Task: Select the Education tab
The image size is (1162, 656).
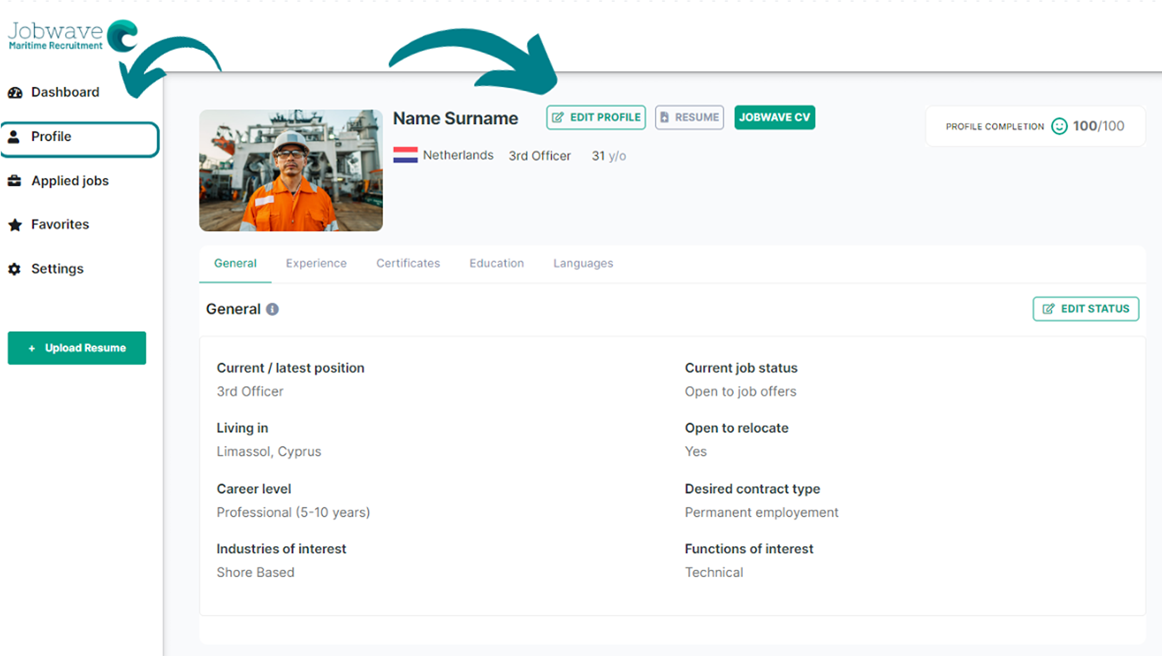Action: (496, 263)
